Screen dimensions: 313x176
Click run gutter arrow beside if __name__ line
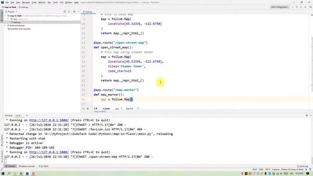pos(88,109)
